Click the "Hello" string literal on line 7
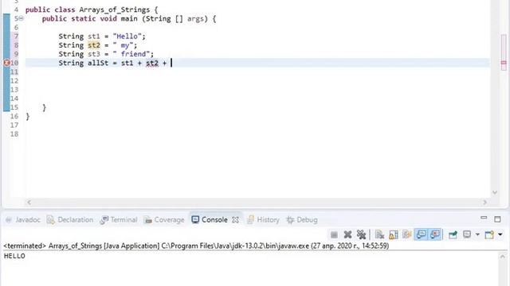Screen dimensions: 510x286 (x=127, y=37)
